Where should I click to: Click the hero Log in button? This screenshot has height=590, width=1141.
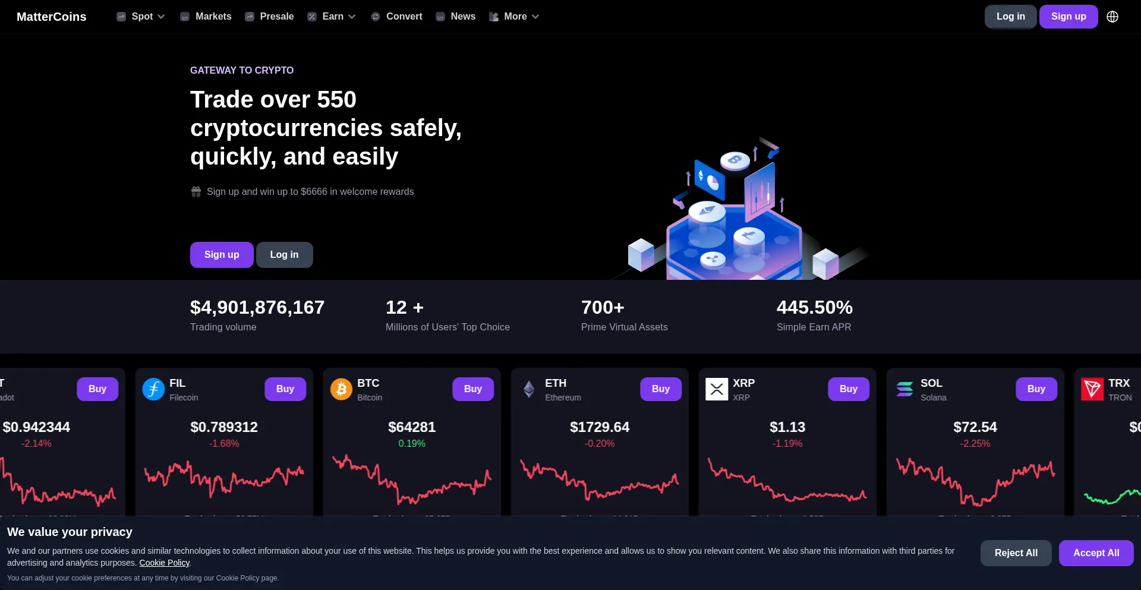click(x=284, y=255)
